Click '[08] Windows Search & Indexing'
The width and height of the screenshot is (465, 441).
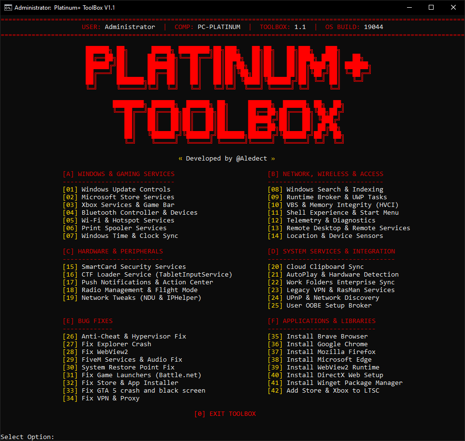pos(325,189)
